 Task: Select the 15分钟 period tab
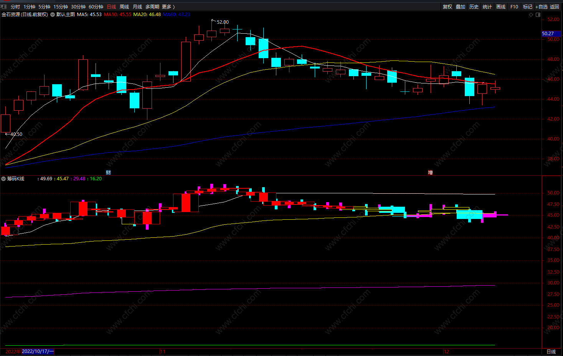point(61,7)
